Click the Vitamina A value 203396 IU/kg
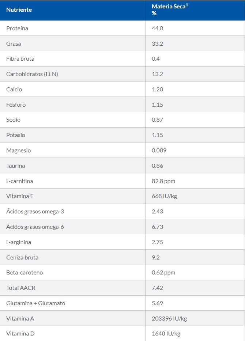Image resolution: width=245 pixels, height=341 pixels. point(169,319)
